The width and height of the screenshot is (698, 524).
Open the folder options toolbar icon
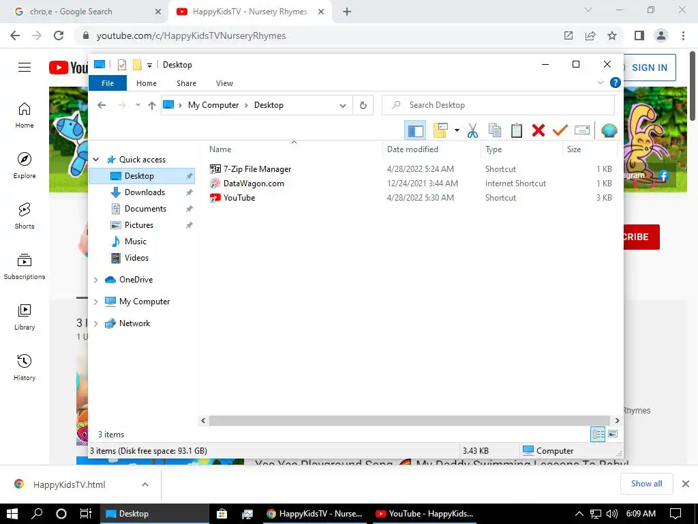click(440, 130)
